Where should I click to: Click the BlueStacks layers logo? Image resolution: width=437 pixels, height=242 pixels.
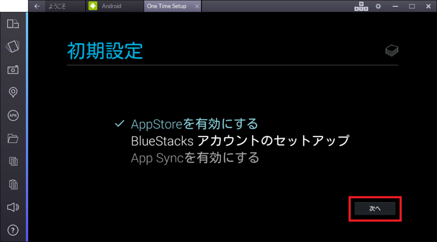[x=392, y=50]
